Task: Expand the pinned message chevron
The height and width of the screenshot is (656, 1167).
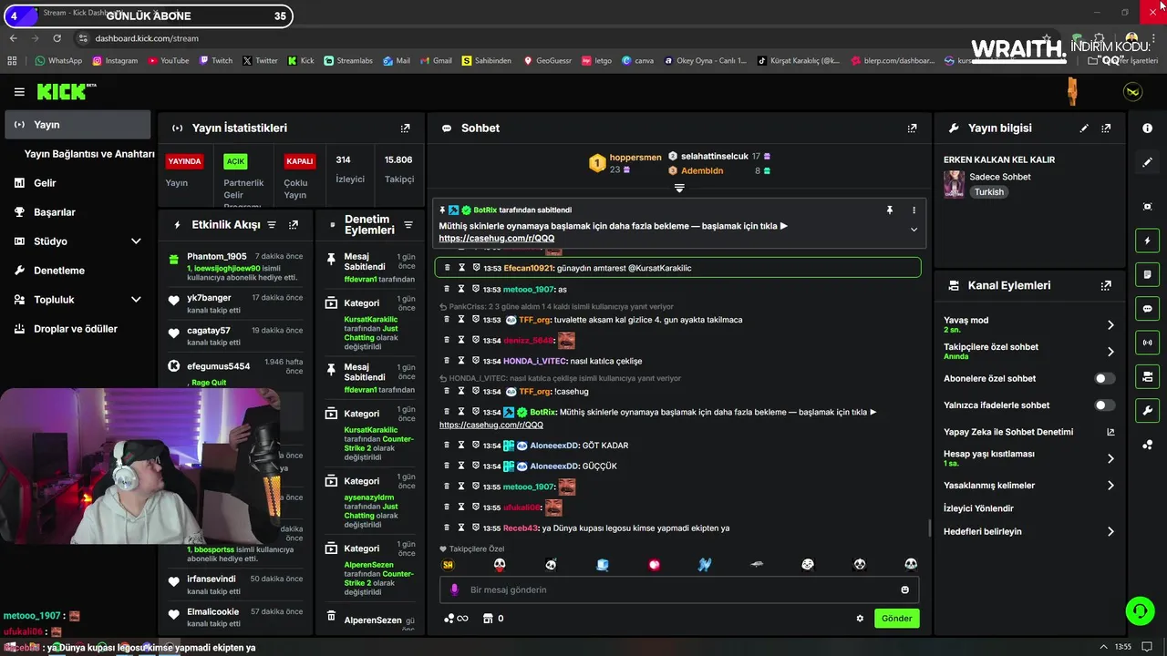Action: (x=914, y=230)
